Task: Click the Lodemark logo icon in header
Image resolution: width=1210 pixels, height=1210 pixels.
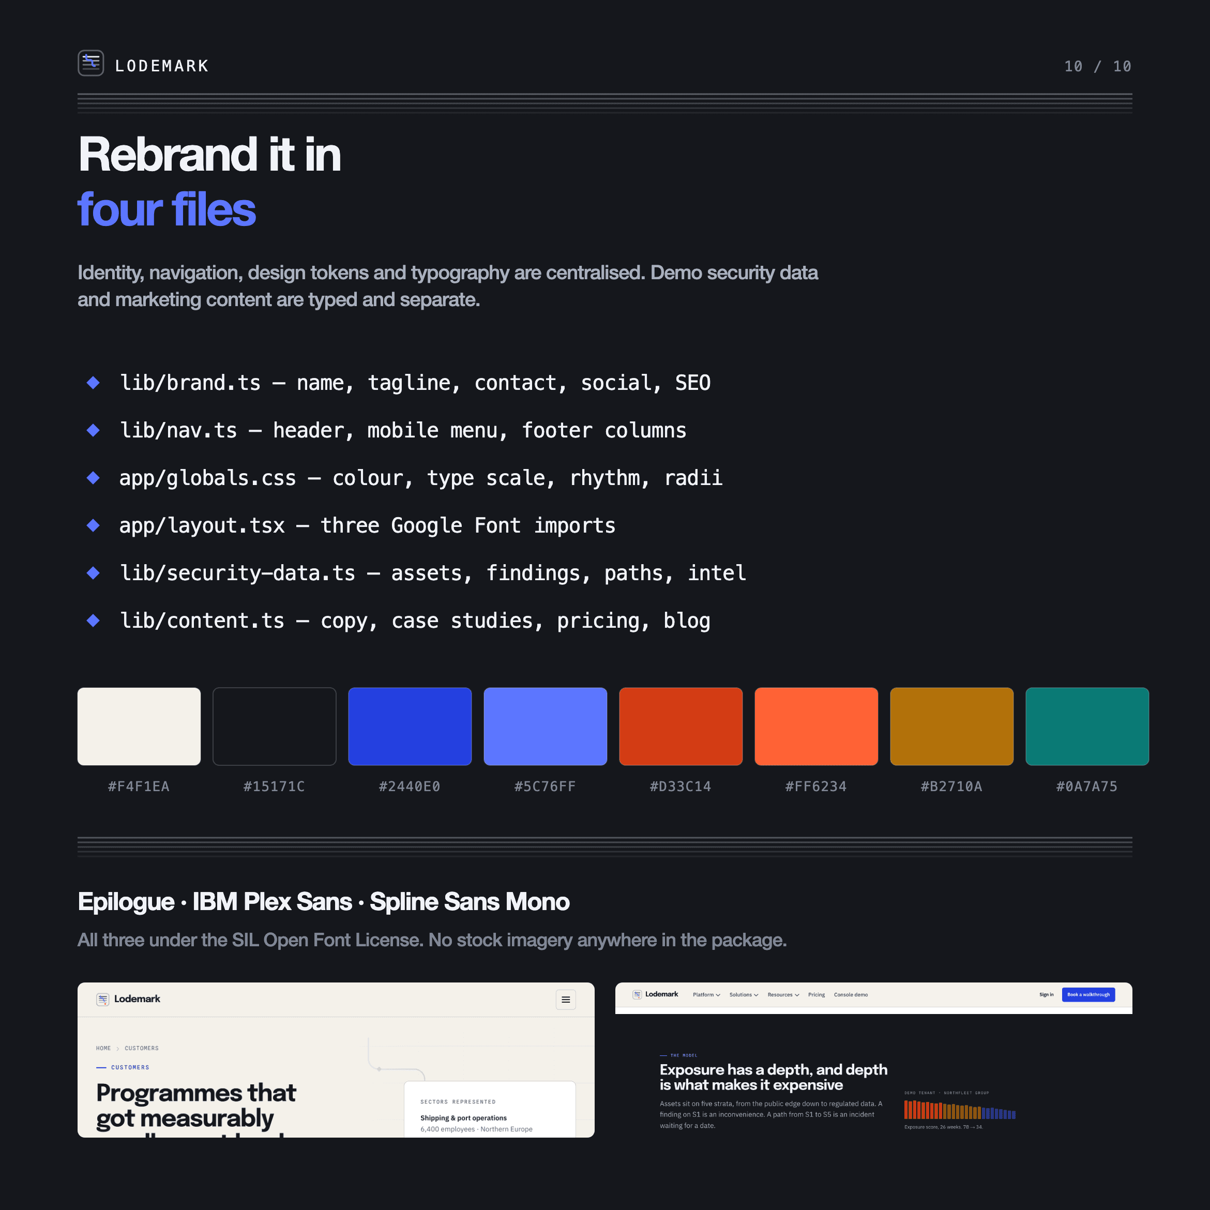Action: coord(91,63)
